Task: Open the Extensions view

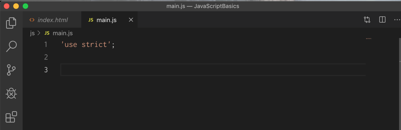Action: 11,117
